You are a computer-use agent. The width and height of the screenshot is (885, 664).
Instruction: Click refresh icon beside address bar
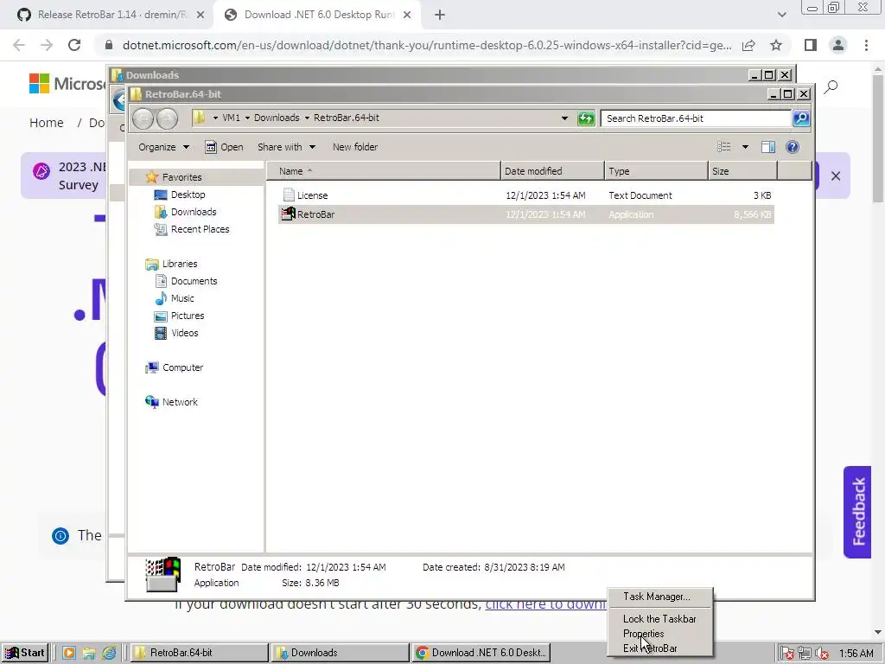[586, 118]
